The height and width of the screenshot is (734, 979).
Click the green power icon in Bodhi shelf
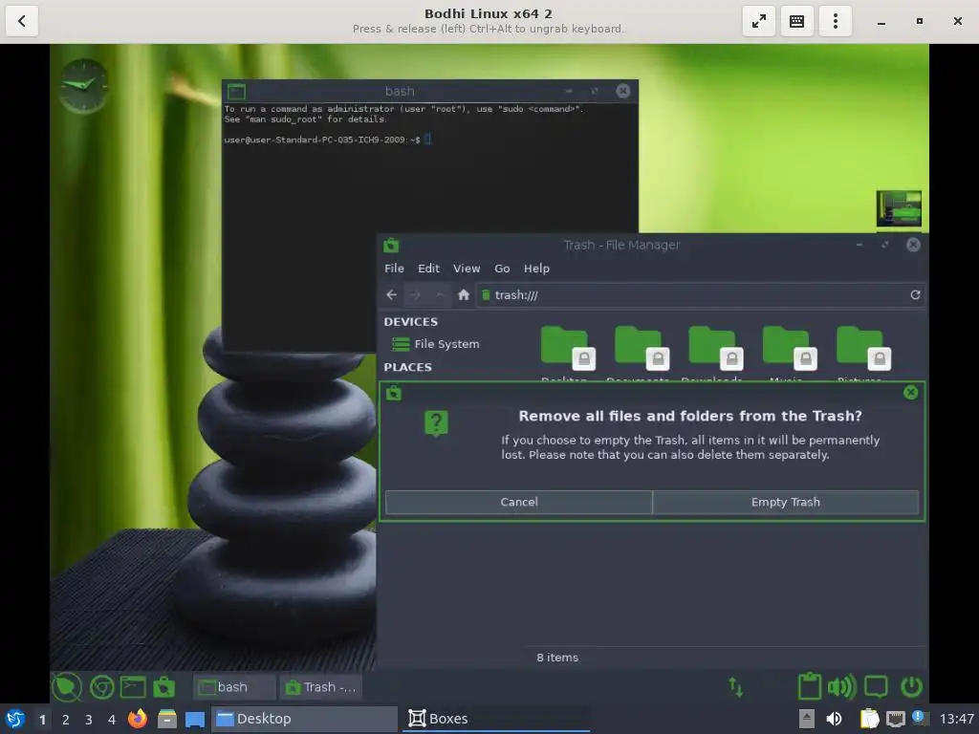tap(911, 687)
